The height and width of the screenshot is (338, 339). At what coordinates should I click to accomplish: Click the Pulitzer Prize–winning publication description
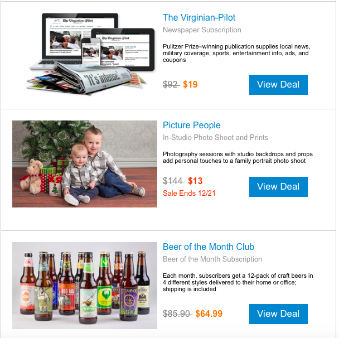point(236,53)
